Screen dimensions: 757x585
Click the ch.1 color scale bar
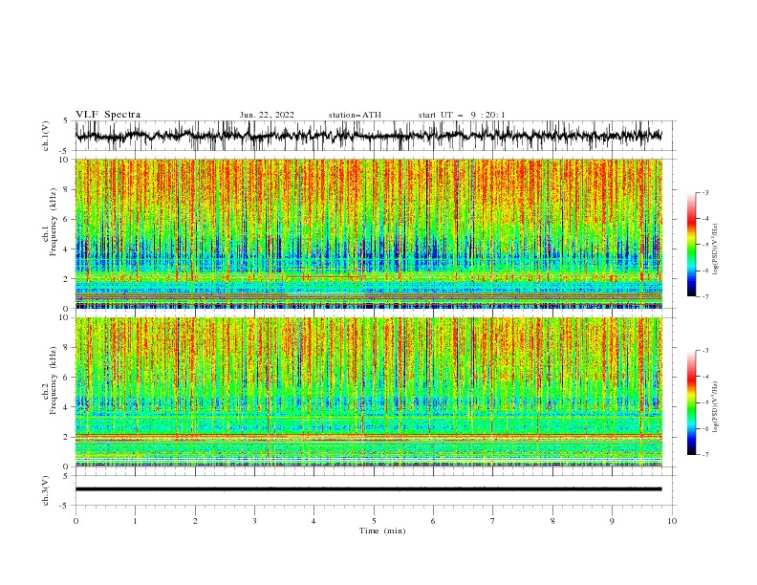click(x=691, y=245)
